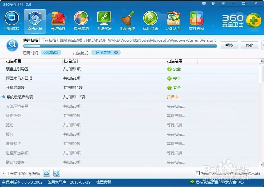Click the checkmark engine icon at bottom
Image resolution: width=264 pixels, height=187 pixels.
pos(57,173)
